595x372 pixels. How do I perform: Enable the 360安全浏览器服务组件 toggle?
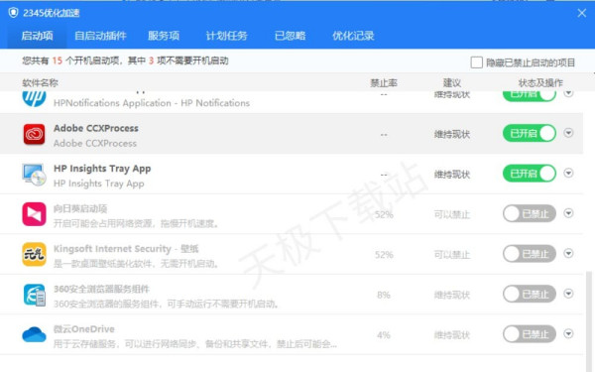530,295
